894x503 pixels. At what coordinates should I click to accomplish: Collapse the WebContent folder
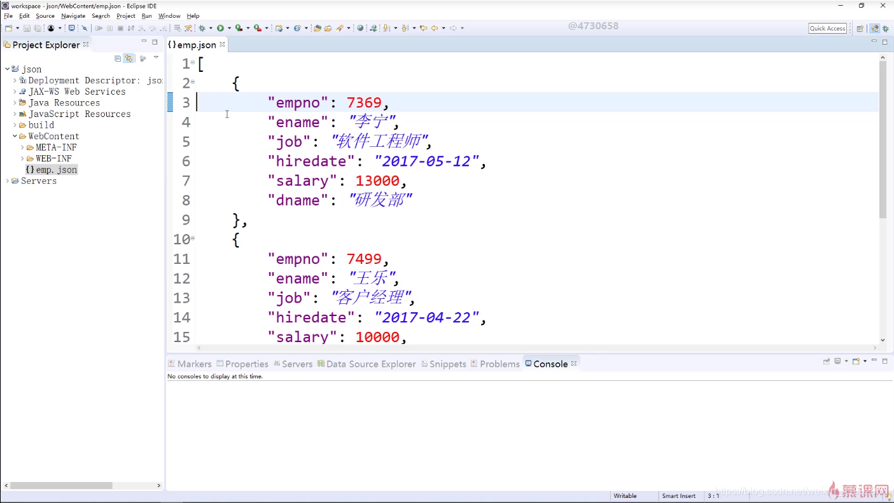[15, 136]
